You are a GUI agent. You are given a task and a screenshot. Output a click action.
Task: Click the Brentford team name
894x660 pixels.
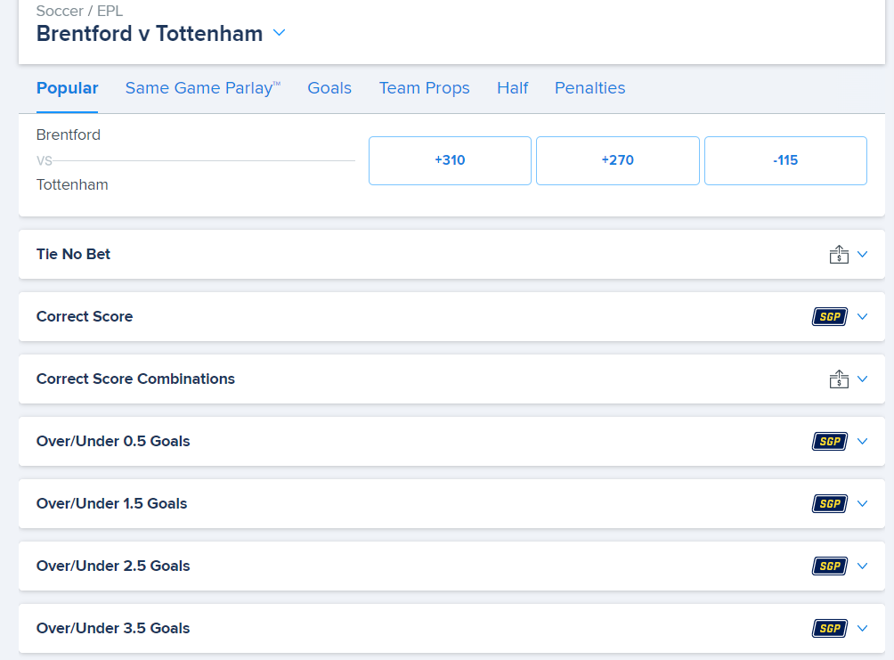coord(69,134)
